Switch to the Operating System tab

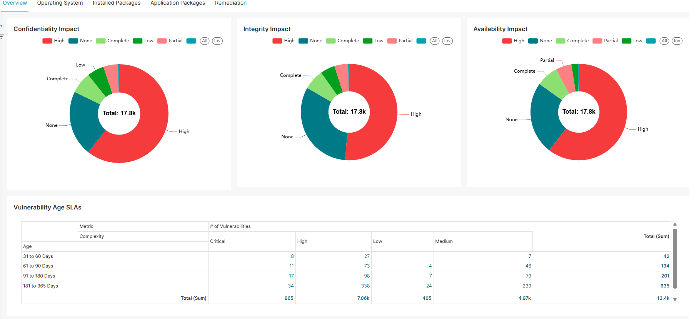pyautogui.click(x=60, y=3)
